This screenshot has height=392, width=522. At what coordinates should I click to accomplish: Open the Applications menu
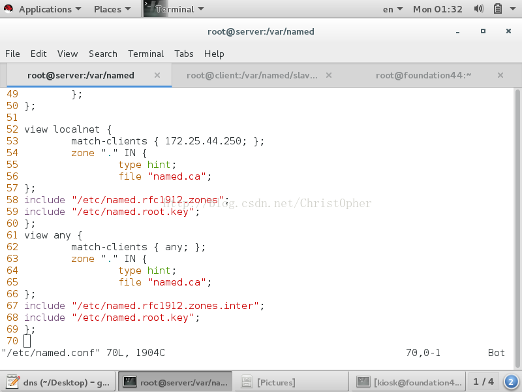pos(50,9)
